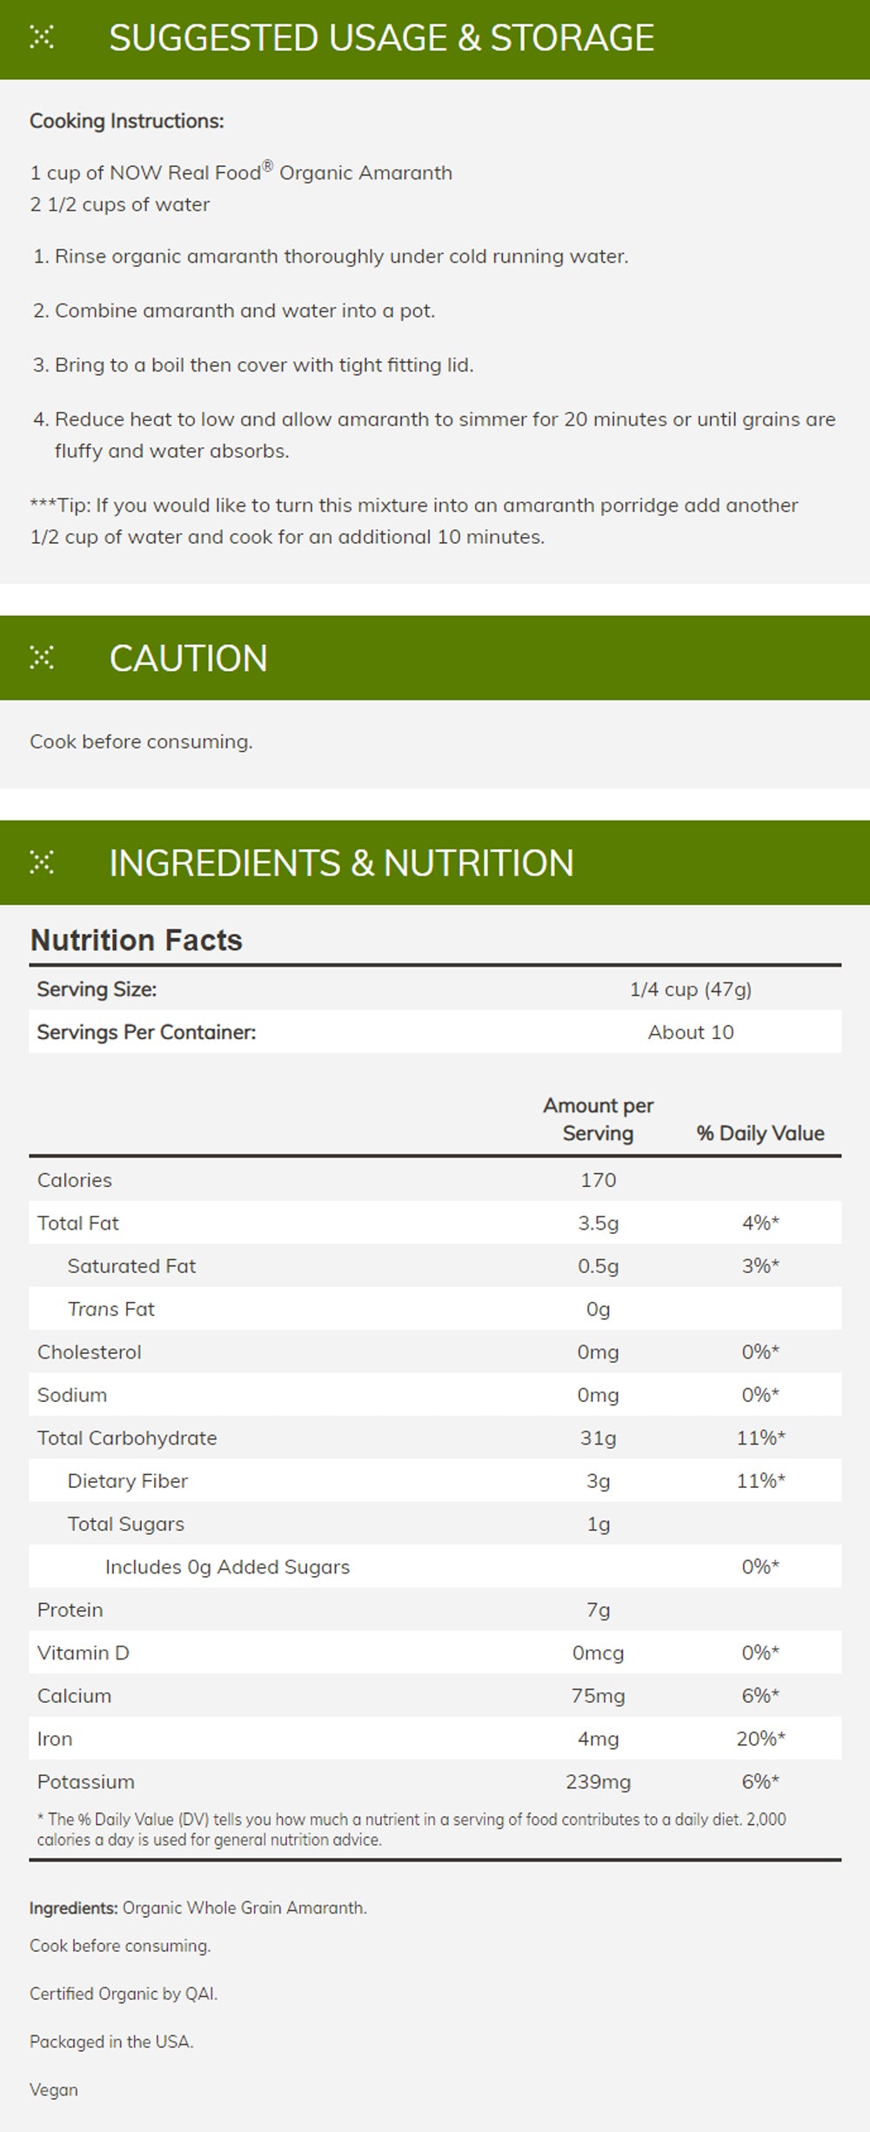Viewport: 870px width, 2132px height.
Task: Select the Cooking Instructions label
Action: pos(127,121)
